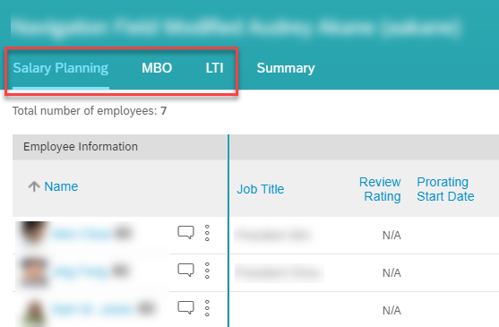The image size is (499, 327).
Task: Sort by the Job Title column
Action: [261, 189]
